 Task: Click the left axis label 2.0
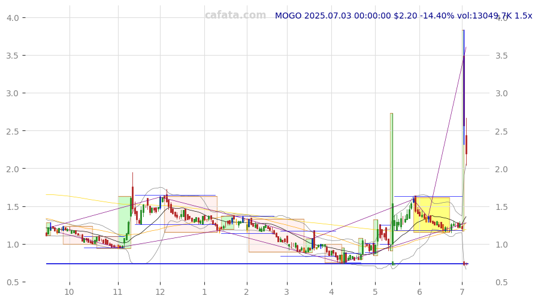[x=12, y=169]
